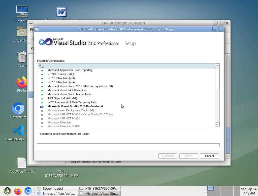Click checkmark beside TFS Object Model (x64)
Screen dimensions: 258x196
point(42,99)
